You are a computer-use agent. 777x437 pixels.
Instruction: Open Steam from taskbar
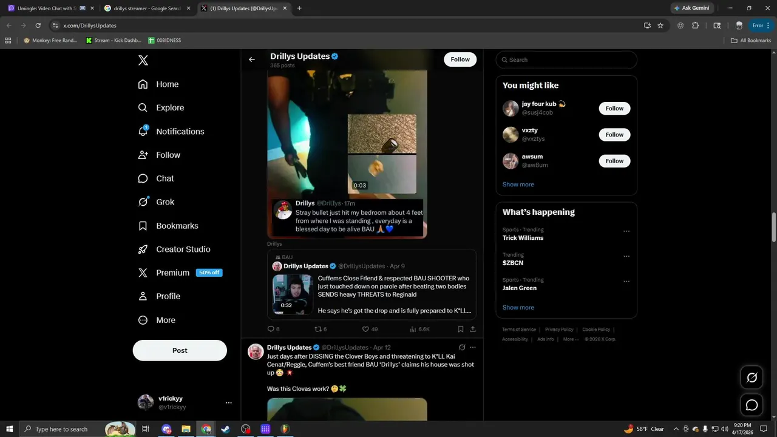pyautogui.click(x=225, y=429)
